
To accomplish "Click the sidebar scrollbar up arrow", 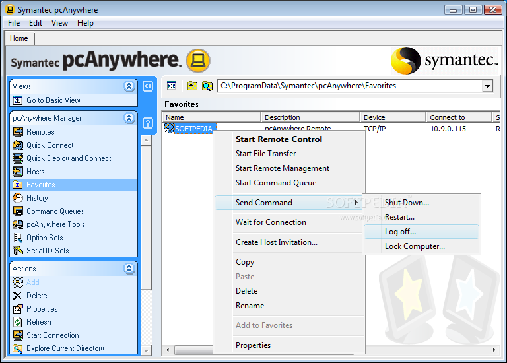I will (146, 140).
